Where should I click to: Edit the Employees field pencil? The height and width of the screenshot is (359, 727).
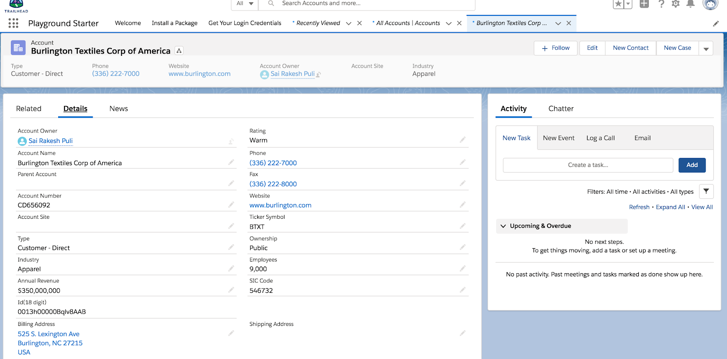click(x=463, y=269)
